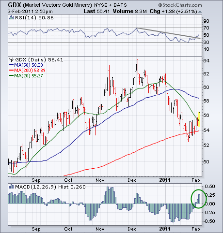223x233 pixels.
Task: Click the red MA(200) legend line swatch
Action: click(x=11, y=70)
